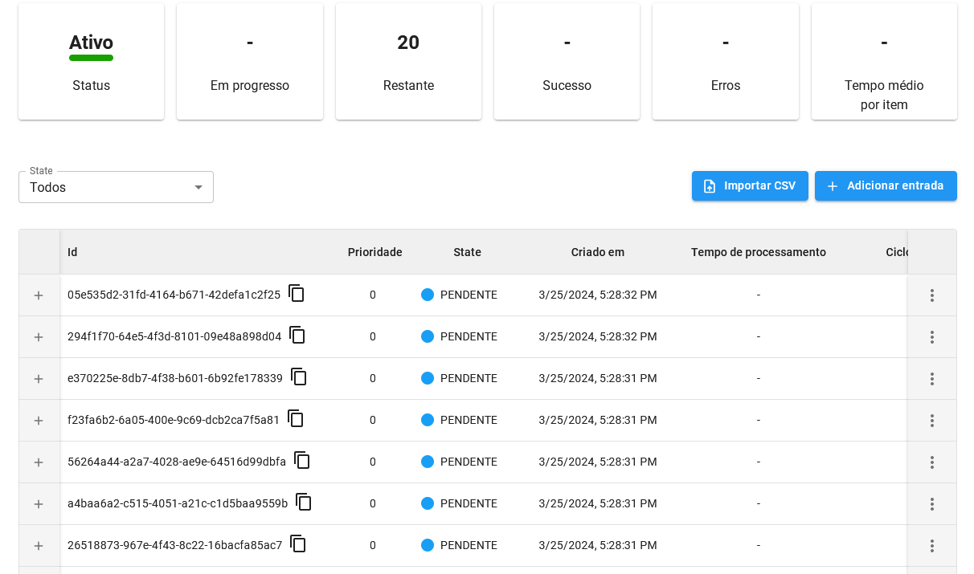The image size is (974, 574).
Task: Expand row f23fa6b2 details
Action: (39, 421)
